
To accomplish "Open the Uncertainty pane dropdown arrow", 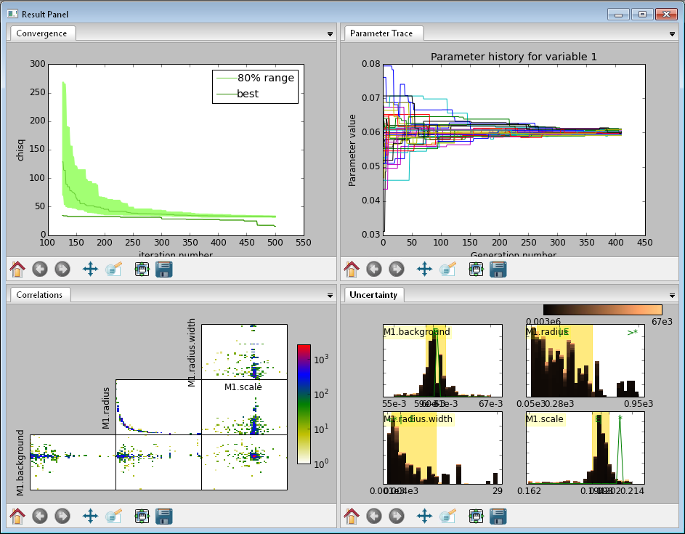I will click(x=672, y=296).
